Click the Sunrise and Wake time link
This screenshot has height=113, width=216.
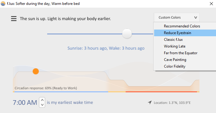coord(106,48)
